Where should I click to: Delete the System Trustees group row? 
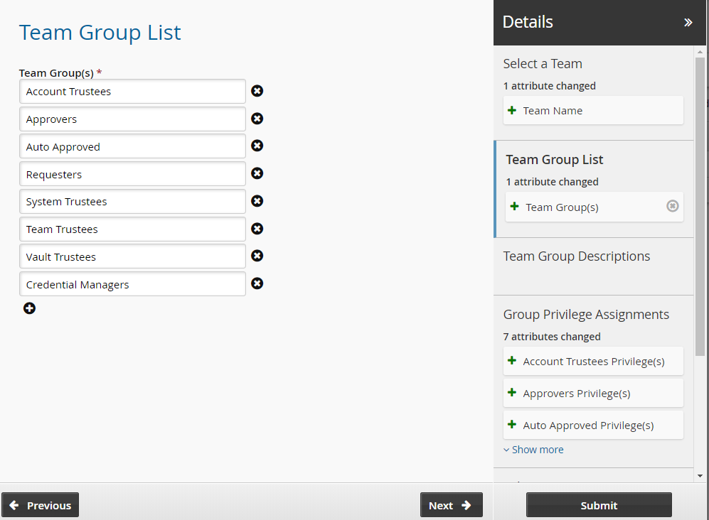257,201
